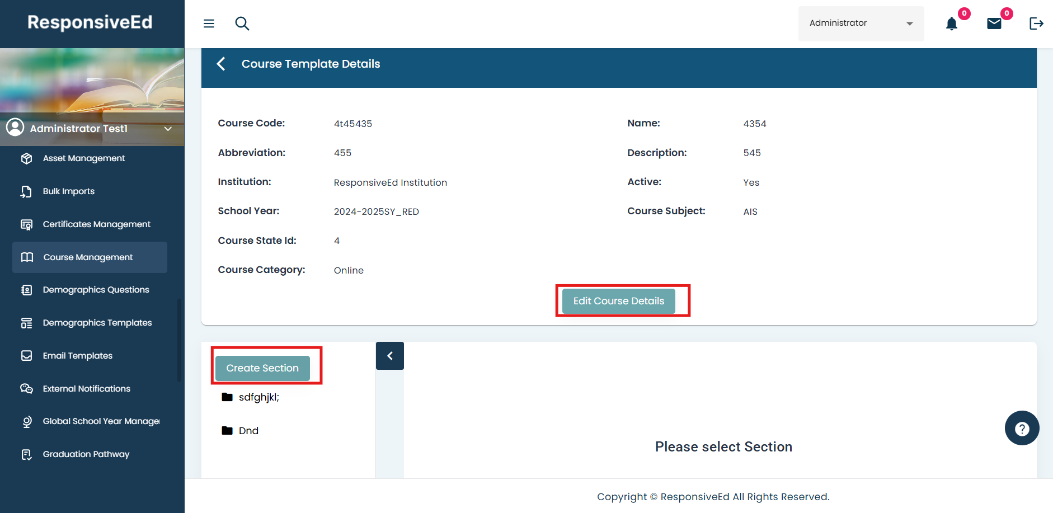The image size is (1053, 513).
Task: Select the Dnd section folder
Action: click(x=248, y=431)
